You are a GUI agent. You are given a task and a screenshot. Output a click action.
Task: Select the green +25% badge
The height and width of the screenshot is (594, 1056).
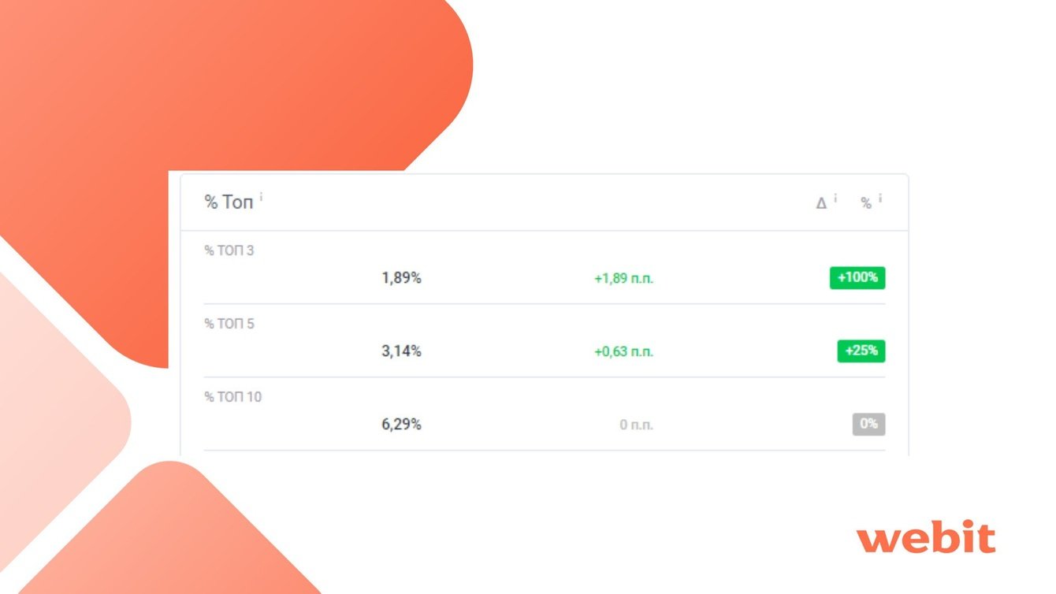coord(861,351)
